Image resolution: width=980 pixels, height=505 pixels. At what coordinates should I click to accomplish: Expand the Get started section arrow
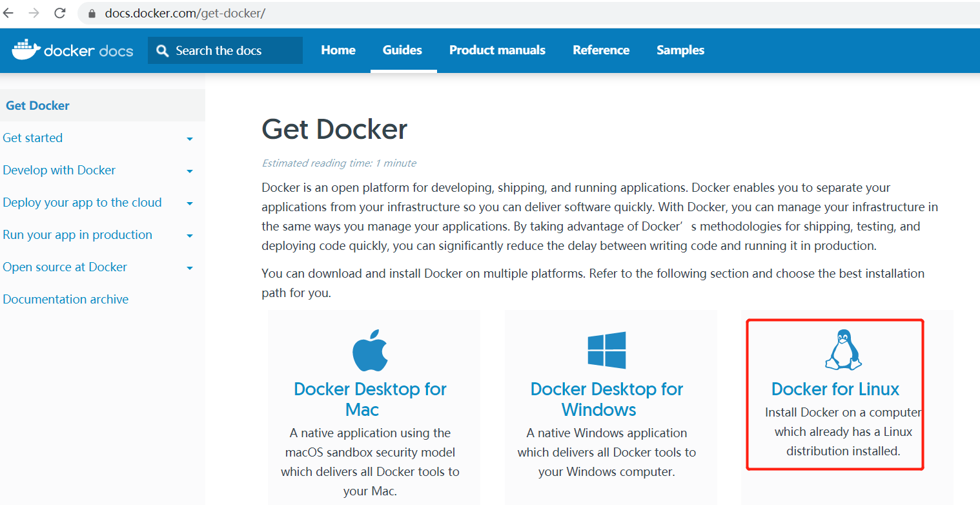click(190, 139)
